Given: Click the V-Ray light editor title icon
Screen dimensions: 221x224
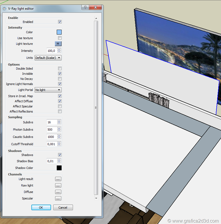Looking at the screenshot, I should pyautogui.click(x=4, y=9).
